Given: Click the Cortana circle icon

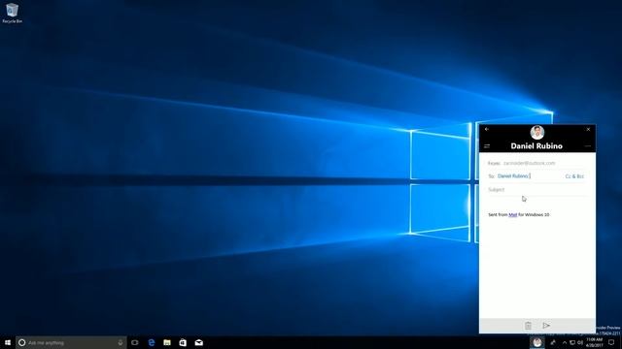Looking at the screenshot, I should pos(21,342).
